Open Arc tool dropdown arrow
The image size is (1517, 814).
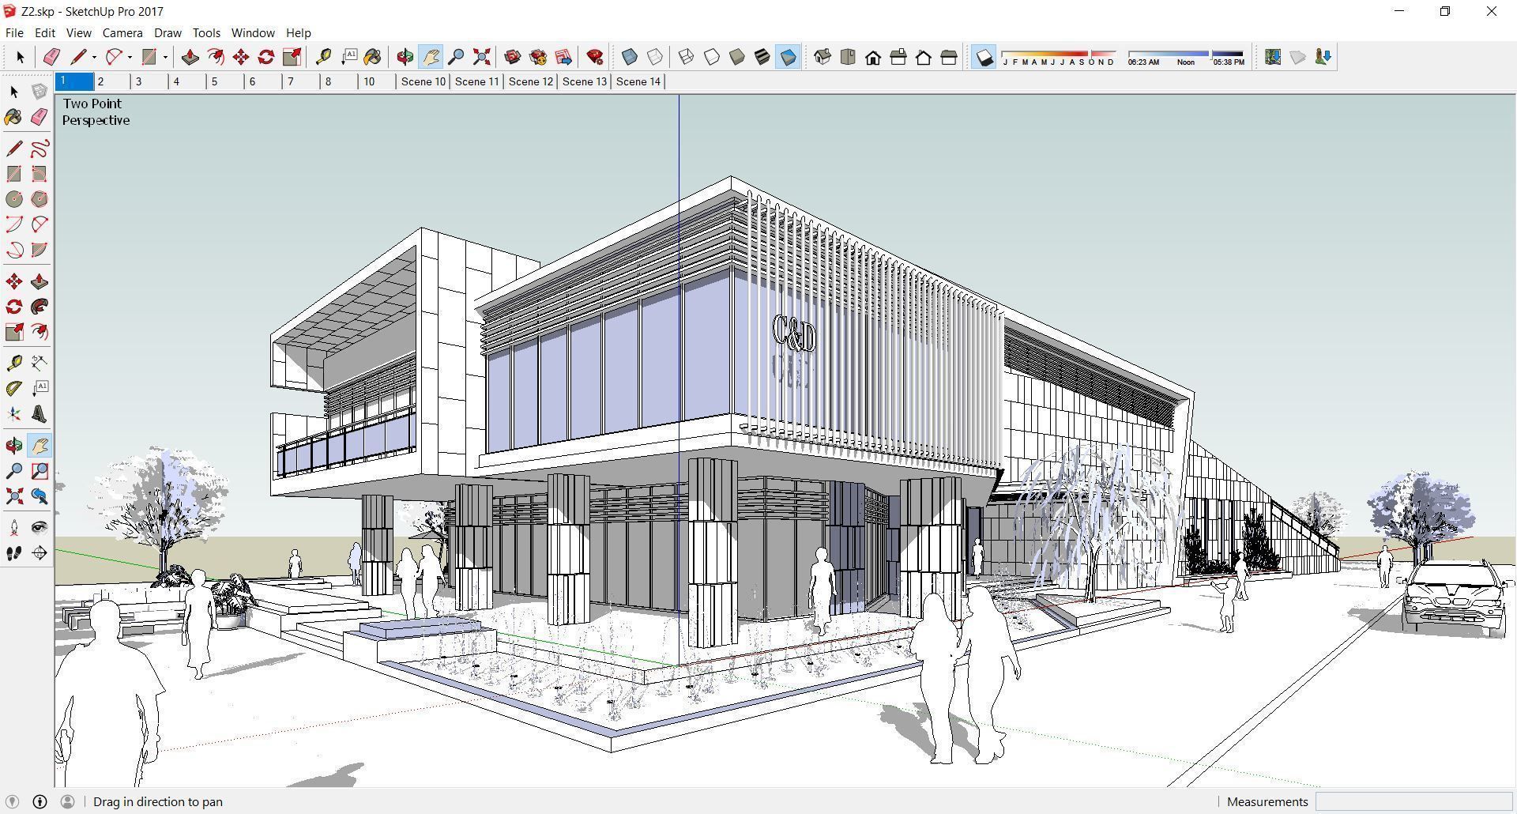[x=130, y=57]
